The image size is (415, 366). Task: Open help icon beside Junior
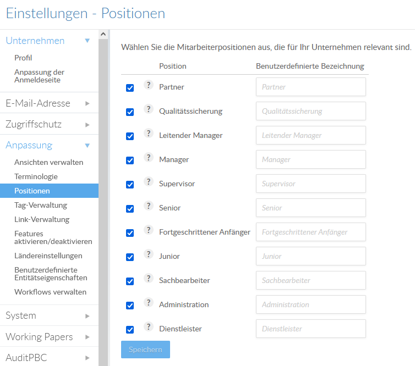coord(149,254)
